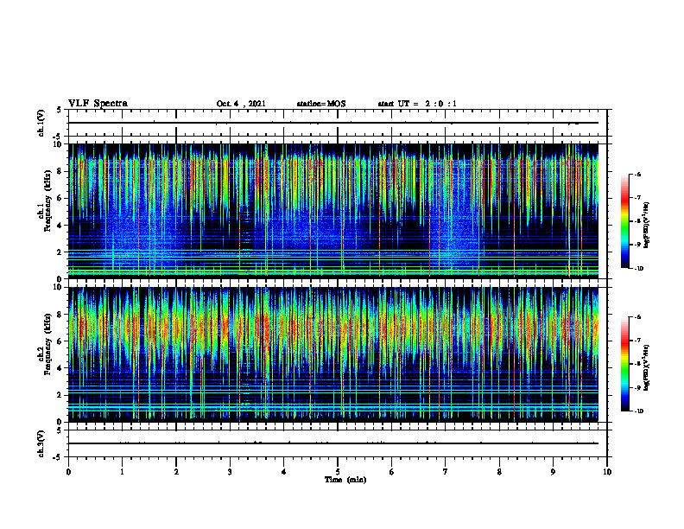This screenshot has height=529, width=684.
Task: Click the "-6" label on ch.2 color bar
Action: pos(637,317)
